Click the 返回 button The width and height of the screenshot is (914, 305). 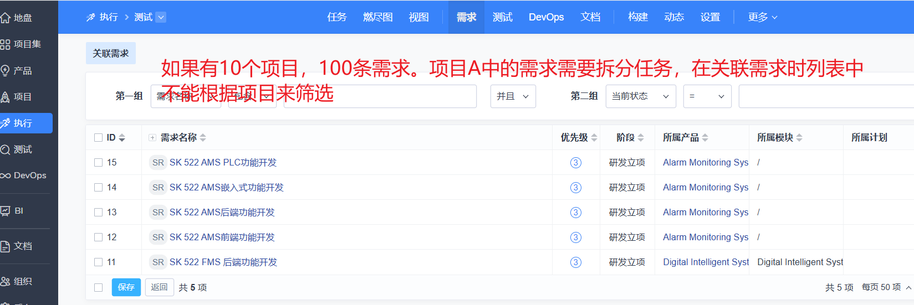point(160,287)
